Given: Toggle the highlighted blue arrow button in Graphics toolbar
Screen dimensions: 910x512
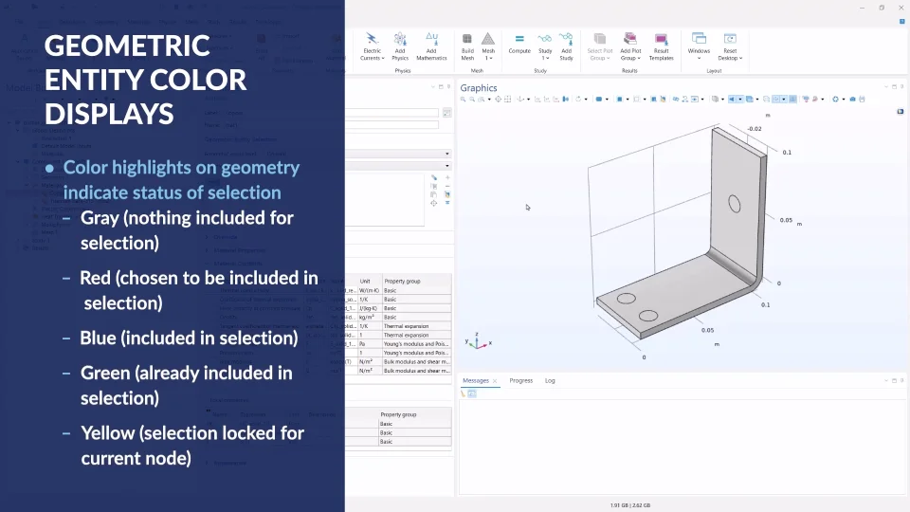Looking at the screenshot, I should 731,100.
